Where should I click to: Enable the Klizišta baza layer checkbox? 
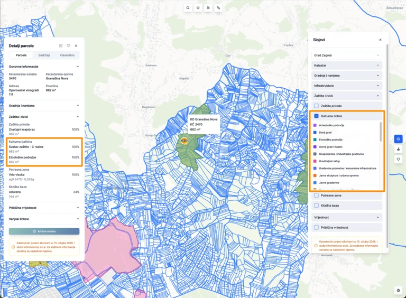(x=316, y=205)
